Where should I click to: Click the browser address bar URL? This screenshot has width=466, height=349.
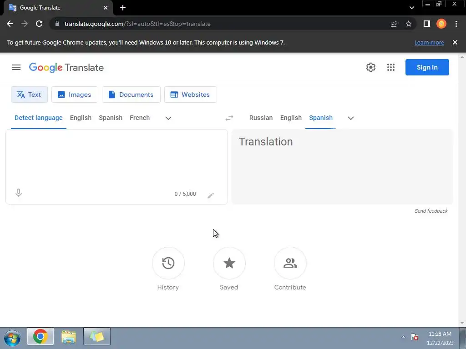point(137,24)
